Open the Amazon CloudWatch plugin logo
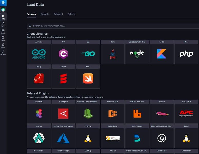Viewport: 199px width, 154px height. (88, 113)
